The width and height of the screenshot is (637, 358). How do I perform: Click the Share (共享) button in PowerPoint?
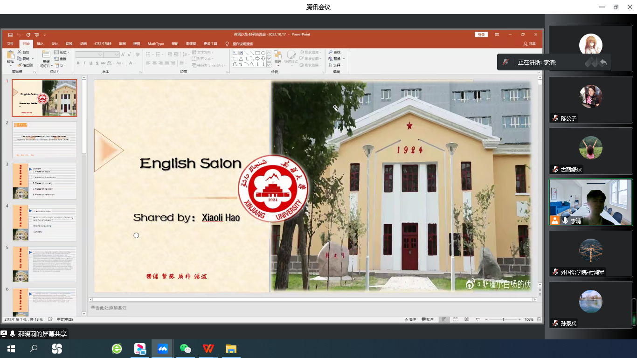[x=530, y=44]
